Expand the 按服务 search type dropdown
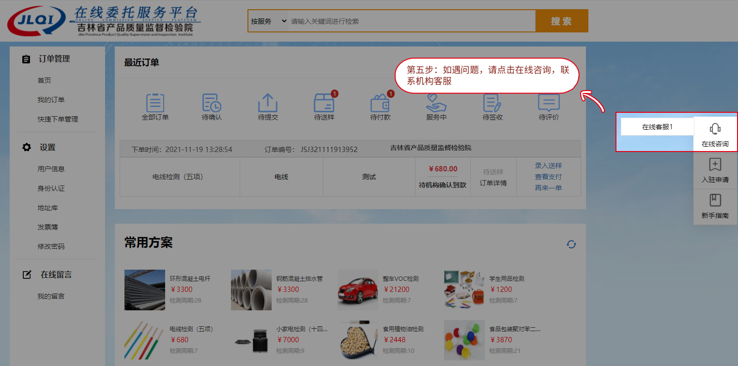The image size is (738, 366). [x=268, y=21]
